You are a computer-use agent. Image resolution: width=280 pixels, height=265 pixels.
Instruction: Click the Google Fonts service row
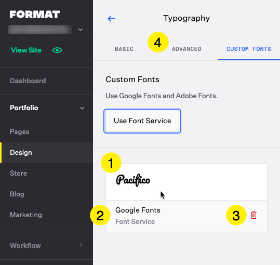point(186,216)
